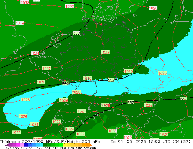Screen dimensions: 193x149
Task: Click the 1028 label in top-right corner
Action: coord(153,8)
